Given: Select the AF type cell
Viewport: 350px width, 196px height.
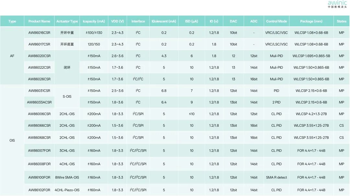Looking at the screenshot, I should [x=12, y=56].
